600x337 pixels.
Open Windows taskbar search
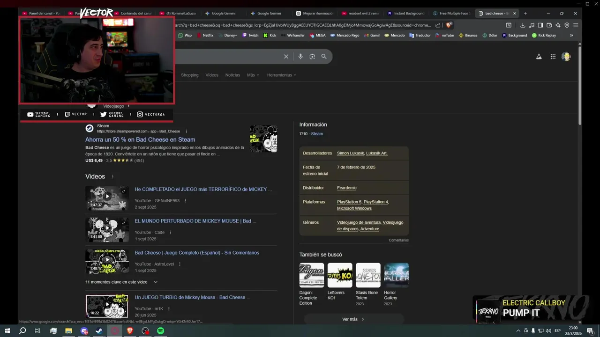[22, 331]
